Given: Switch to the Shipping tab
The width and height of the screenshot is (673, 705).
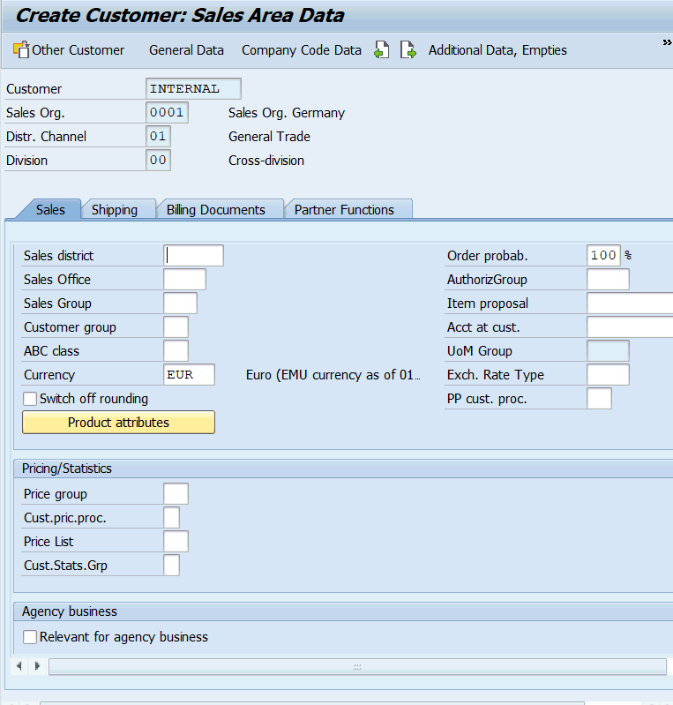Looking at the screenshot, I should 115,209.
